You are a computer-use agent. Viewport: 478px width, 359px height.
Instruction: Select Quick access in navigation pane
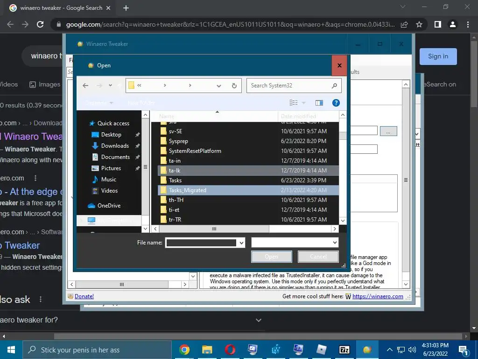click(x=113, y=123)
